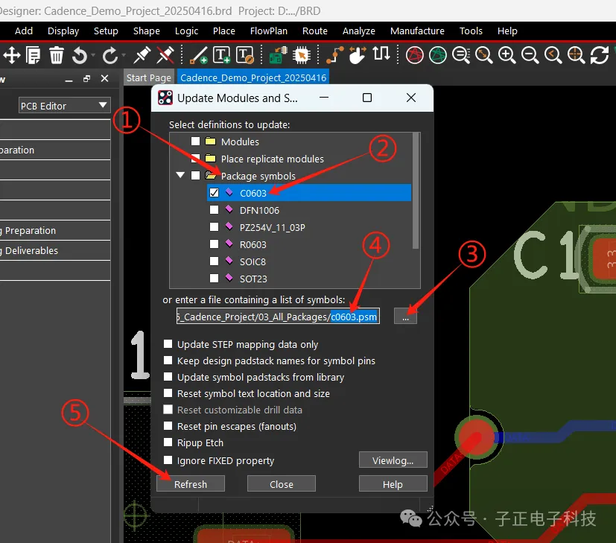Click the red Unrats All icon
Image resolution: width=616 pixels, height=543 pixels.
pyautogui.click(x=414, y=55)
